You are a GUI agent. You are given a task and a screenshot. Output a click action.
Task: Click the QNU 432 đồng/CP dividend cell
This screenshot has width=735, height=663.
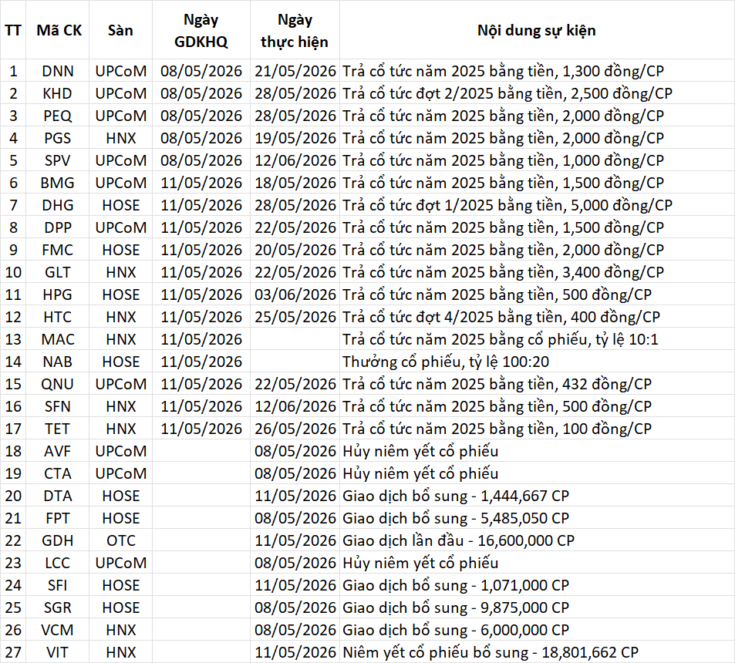[537, 384]
